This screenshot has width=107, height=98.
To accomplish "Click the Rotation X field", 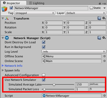I will (54, 27).
